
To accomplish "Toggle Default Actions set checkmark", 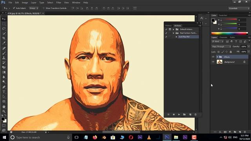I will (x=166, y=29).
